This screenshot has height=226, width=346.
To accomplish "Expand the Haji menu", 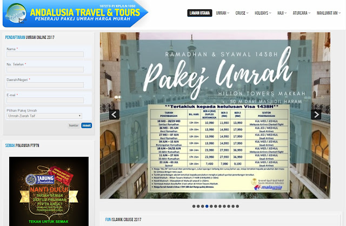I will [282, 13].
